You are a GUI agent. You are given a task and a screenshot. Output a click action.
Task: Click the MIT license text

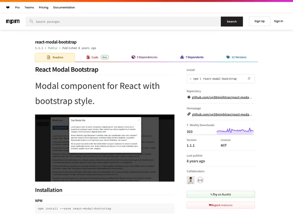pyautogui.click(x=224, y=146)
